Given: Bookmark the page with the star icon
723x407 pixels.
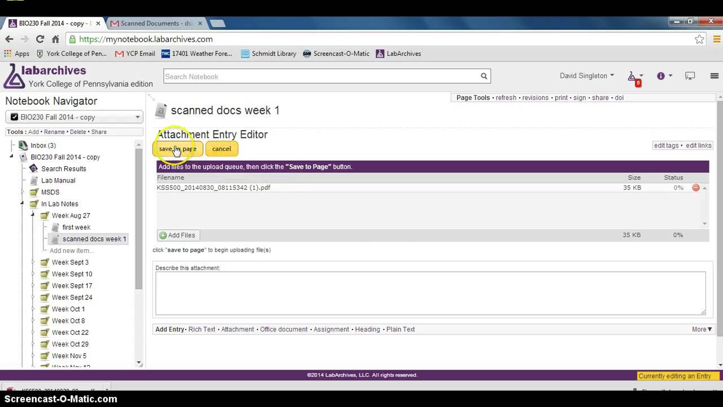Looking at the screenshot, I should [x=699, y=39].
